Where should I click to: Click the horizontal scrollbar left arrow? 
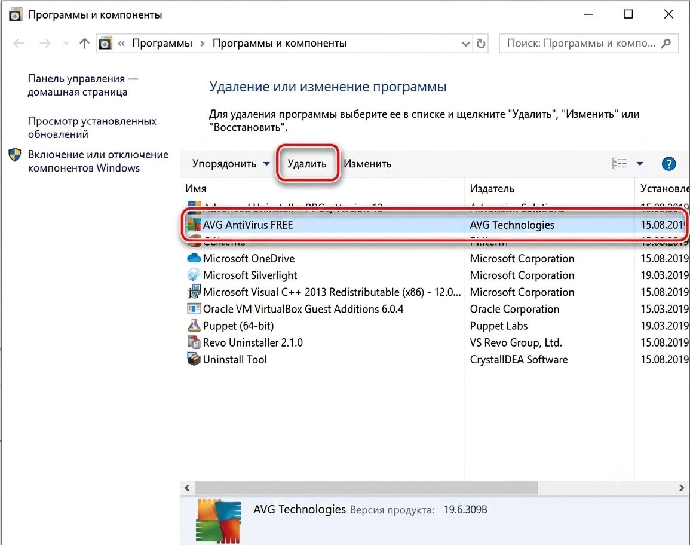188,488
